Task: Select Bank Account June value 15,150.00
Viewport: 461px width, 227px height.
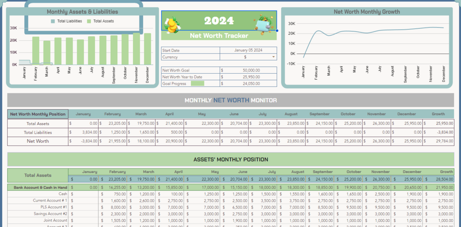Action: (234, 187)
